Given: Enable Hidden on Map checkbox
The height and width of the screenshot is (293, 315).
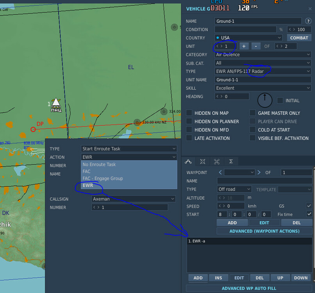Looking at the screenshot, I should pos(189,113).
